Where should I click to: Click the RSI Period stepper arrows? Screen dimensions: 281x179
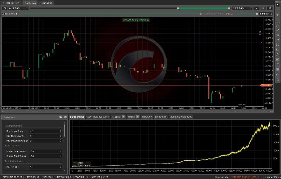coord(60,167)
